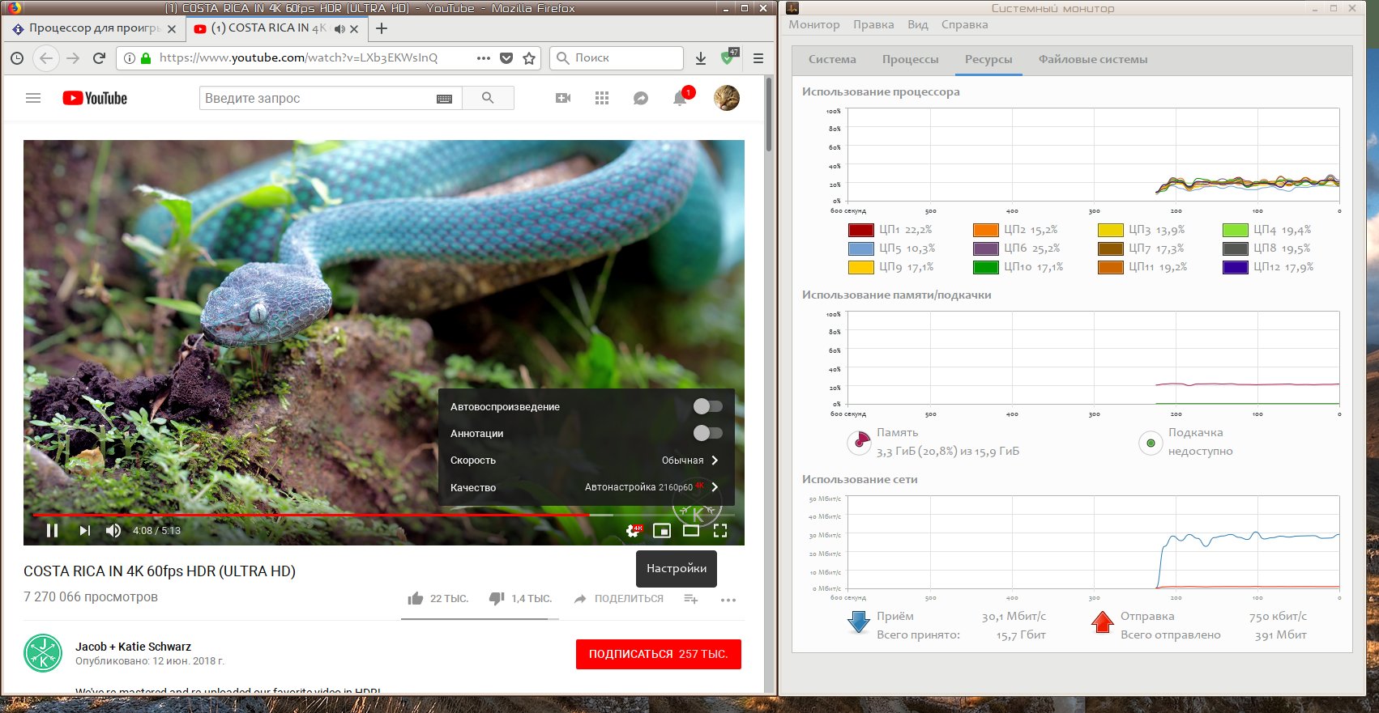Switch player to theater mode
The width and height of the screenshot is (1379, 713).
691,531
